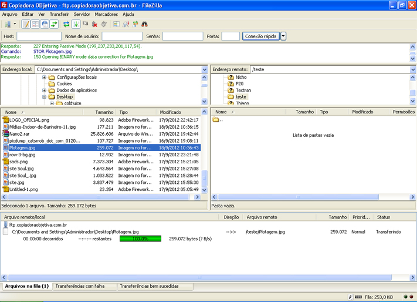Open the directory listing filters icon
Image resolution: width=417 pixels, height=302 pixels.
[x=116, y=24]
